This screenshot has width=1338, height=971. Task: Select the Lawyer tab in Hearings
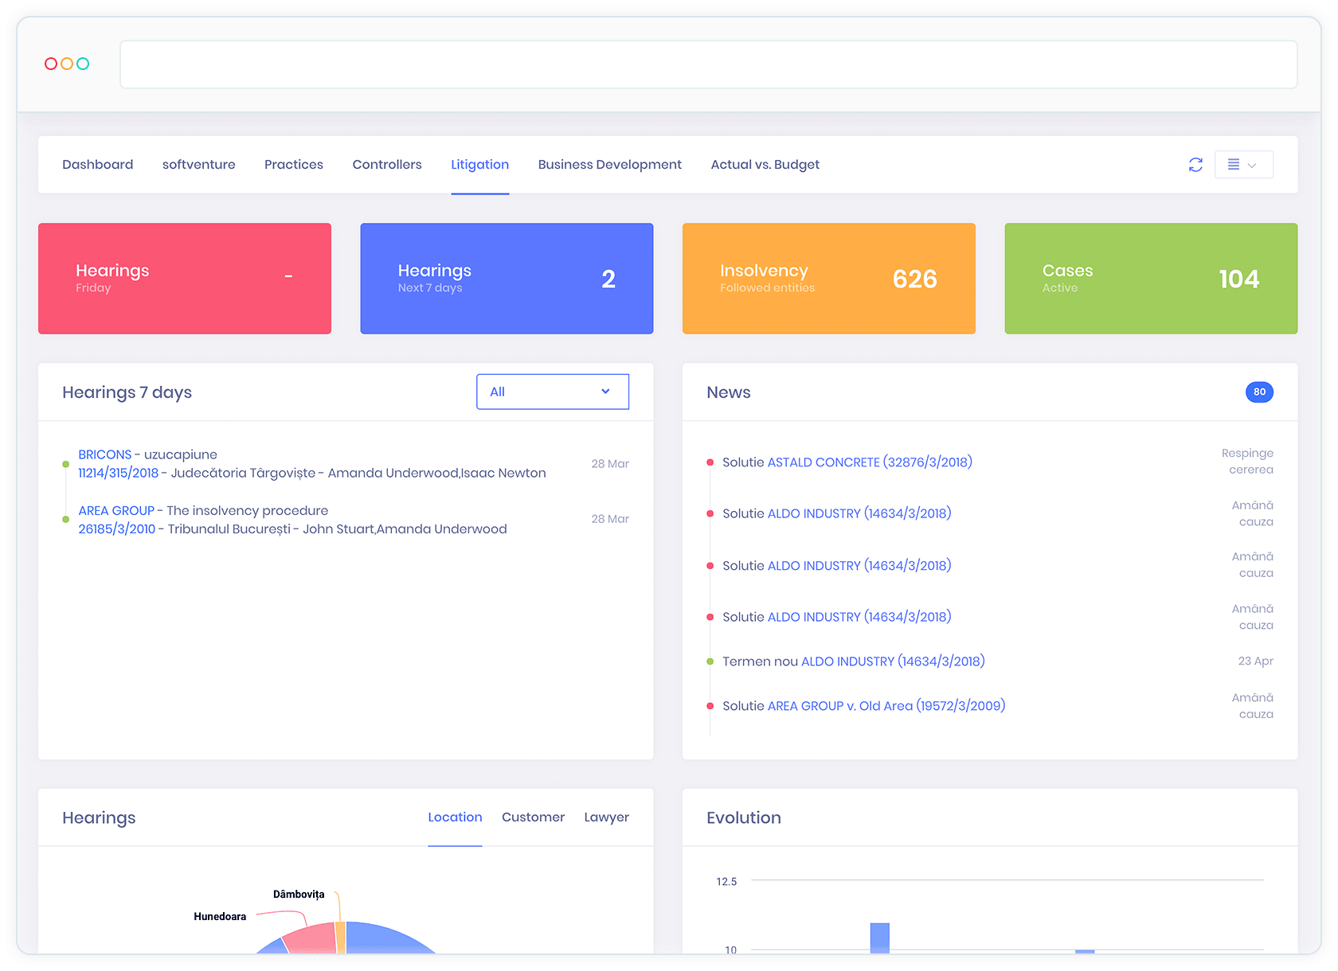607,817
